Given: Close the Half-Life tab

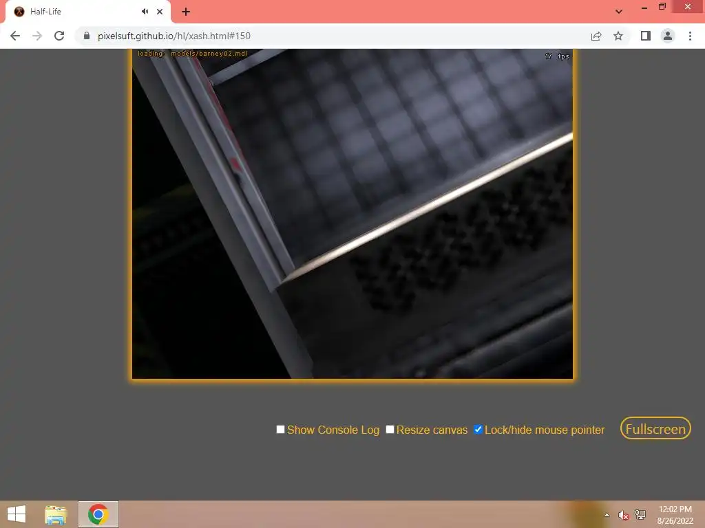Looking at the screenshot, I should [160, 12].
